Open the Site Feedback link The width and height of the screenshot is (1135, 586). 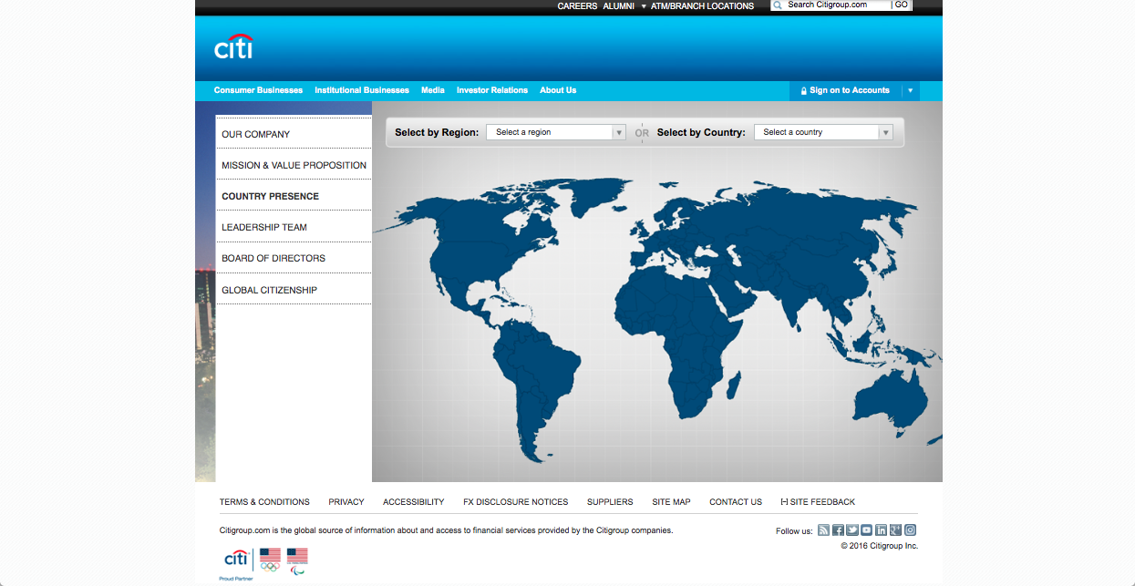(818, 502)
